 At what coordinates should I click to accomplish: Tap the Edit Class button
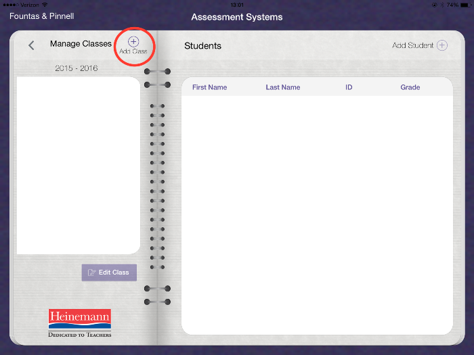(109, 273)
